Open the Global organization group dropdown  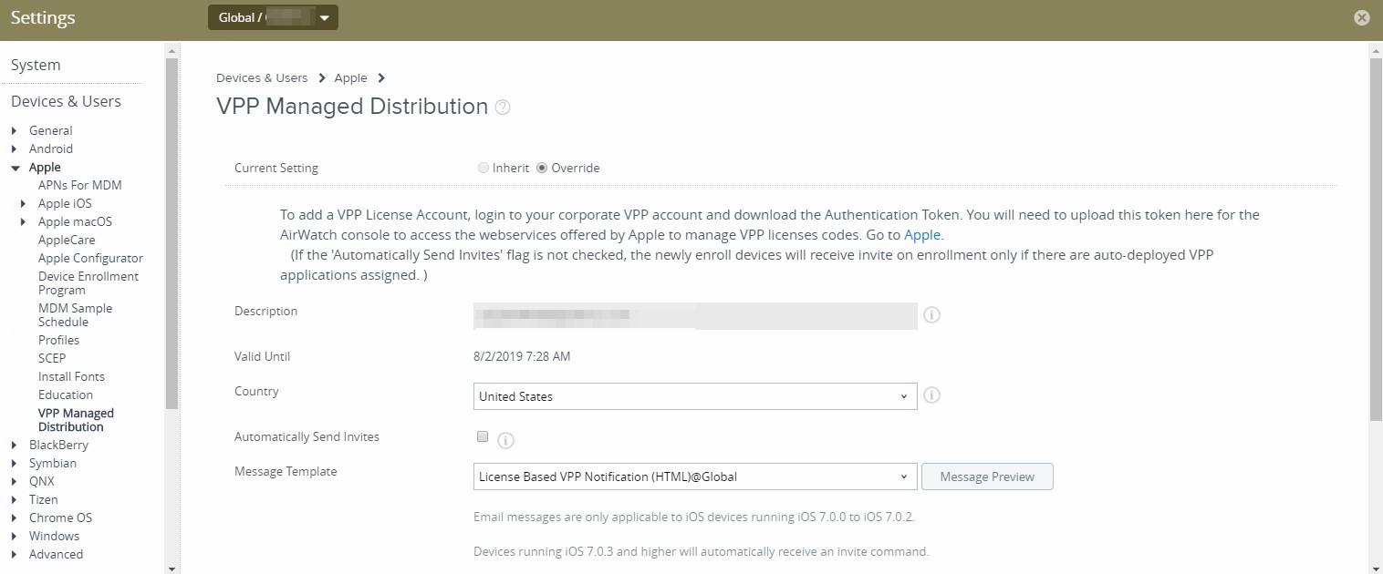pos(273,17)
